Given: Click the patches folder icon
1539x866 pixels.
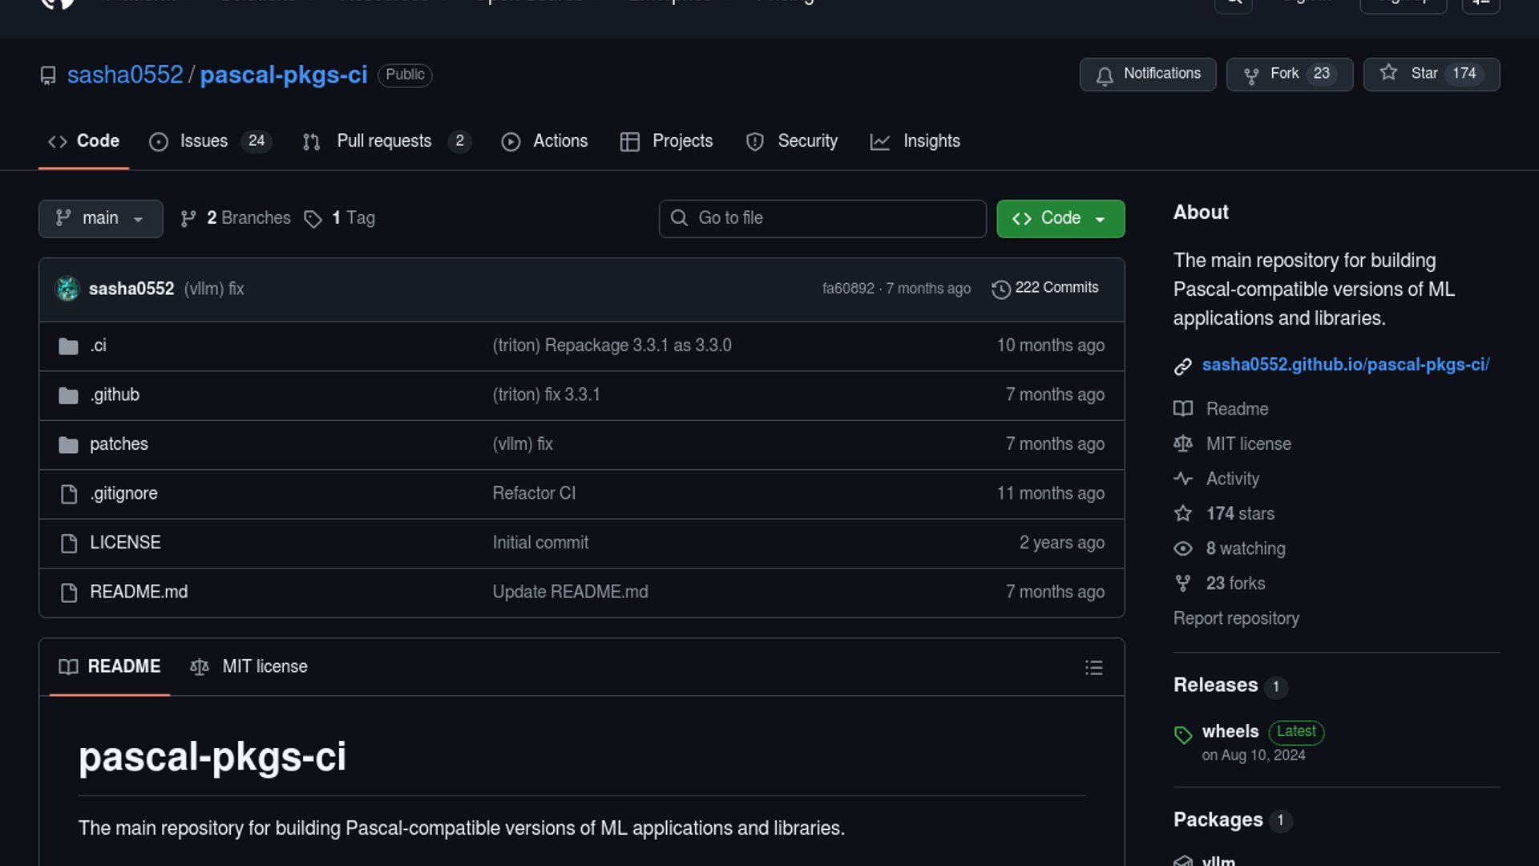Looking at the screenshot, I should tap(69, 445).
